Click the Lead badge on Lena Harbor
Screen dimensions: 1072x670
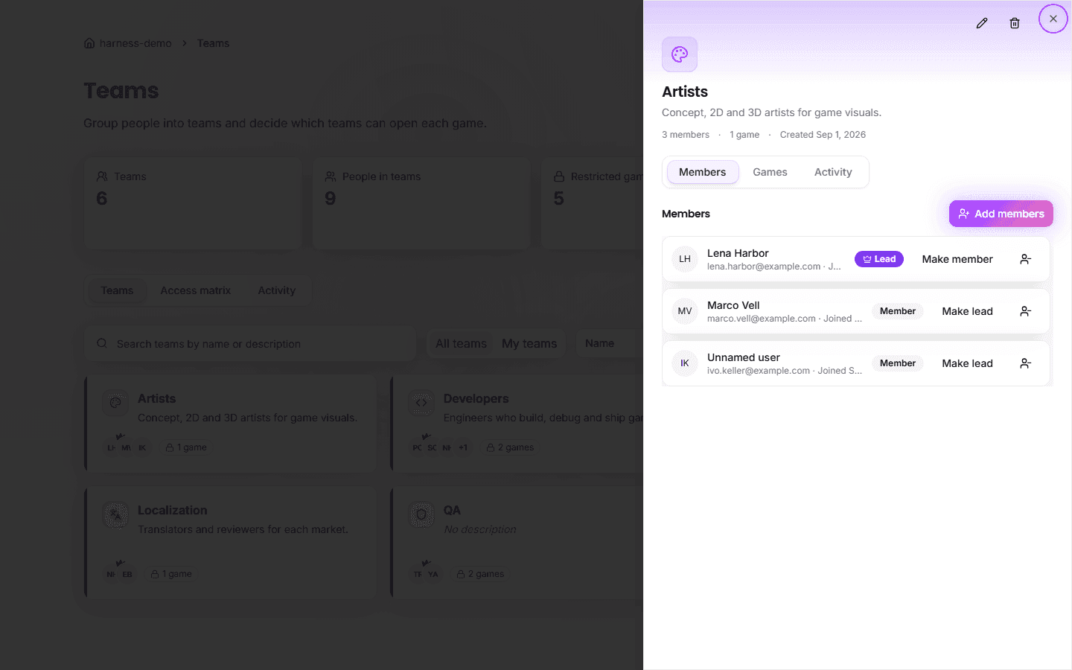(879, 259)
